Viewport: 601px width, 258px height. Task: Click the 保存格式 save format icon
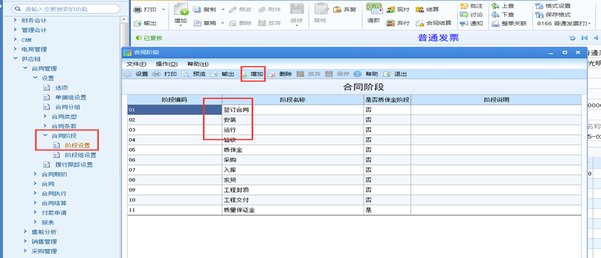point(539,14)
